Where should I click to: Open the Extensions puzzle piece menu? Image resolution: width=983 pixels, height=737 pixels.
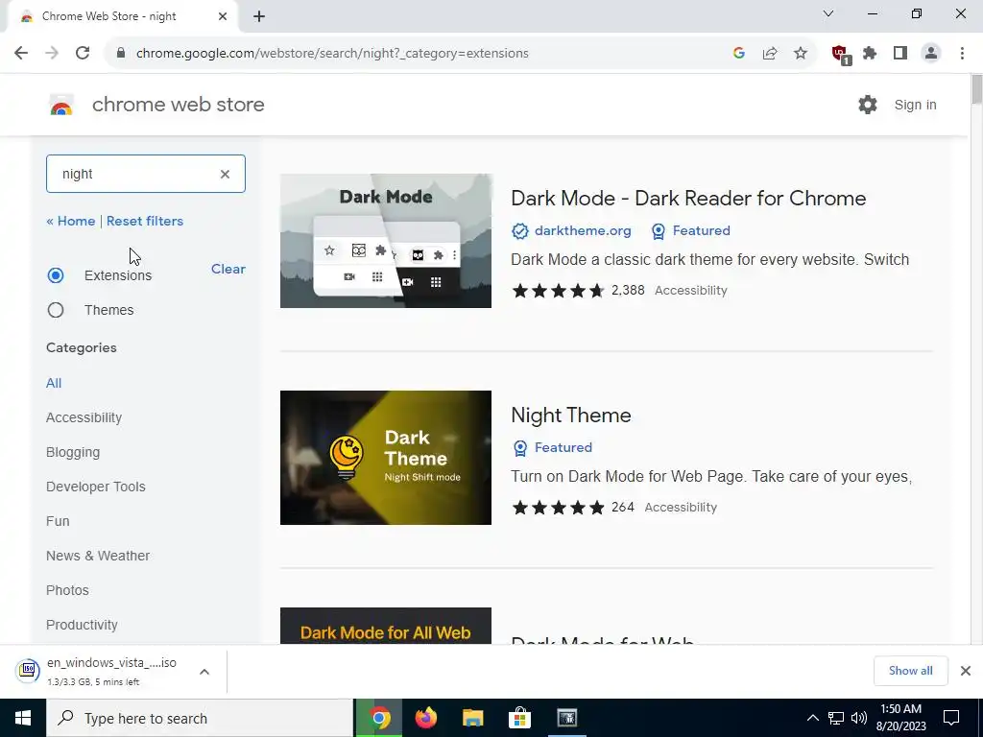tap(870, 54)
